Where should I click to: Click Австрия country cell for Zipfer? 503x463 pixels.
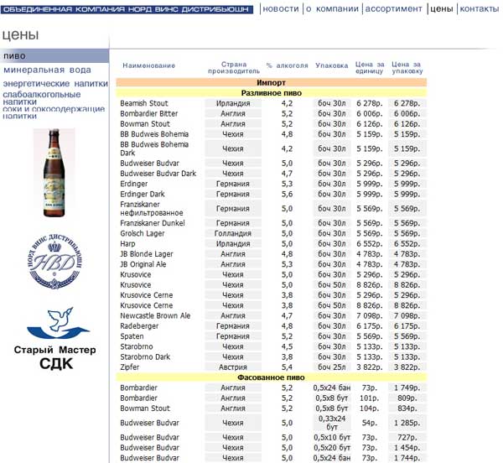tap(233, 367)
